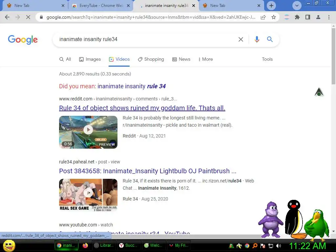Image resolution: width=336 pixels, height=252 pixels.
Task: Go back using the browser back arrow
Action: pos(7,17)
